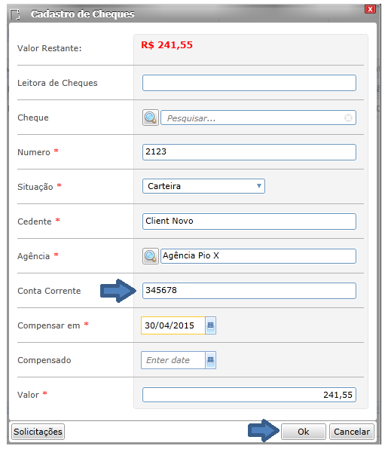
Task: Select the Cedente field Client Novo
Action: pos(249,221)
